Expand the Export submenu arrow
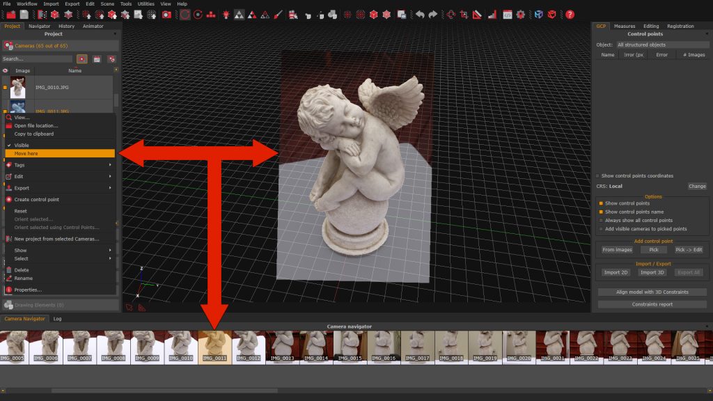The width and height of the screenshot is (713, 401). 110,188
